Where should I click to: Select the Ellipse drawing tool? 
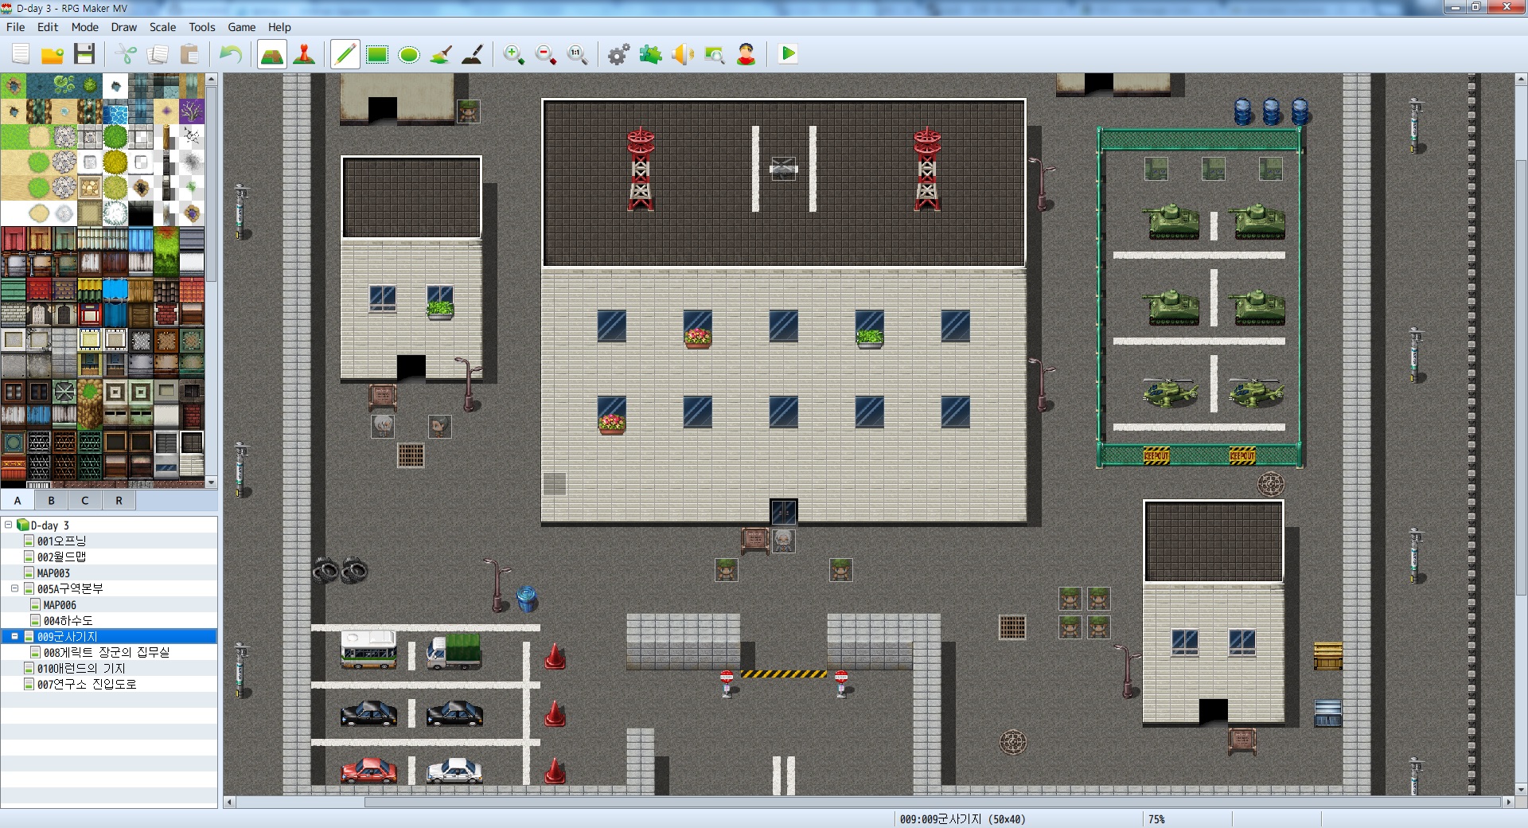(x=409, y=54)
